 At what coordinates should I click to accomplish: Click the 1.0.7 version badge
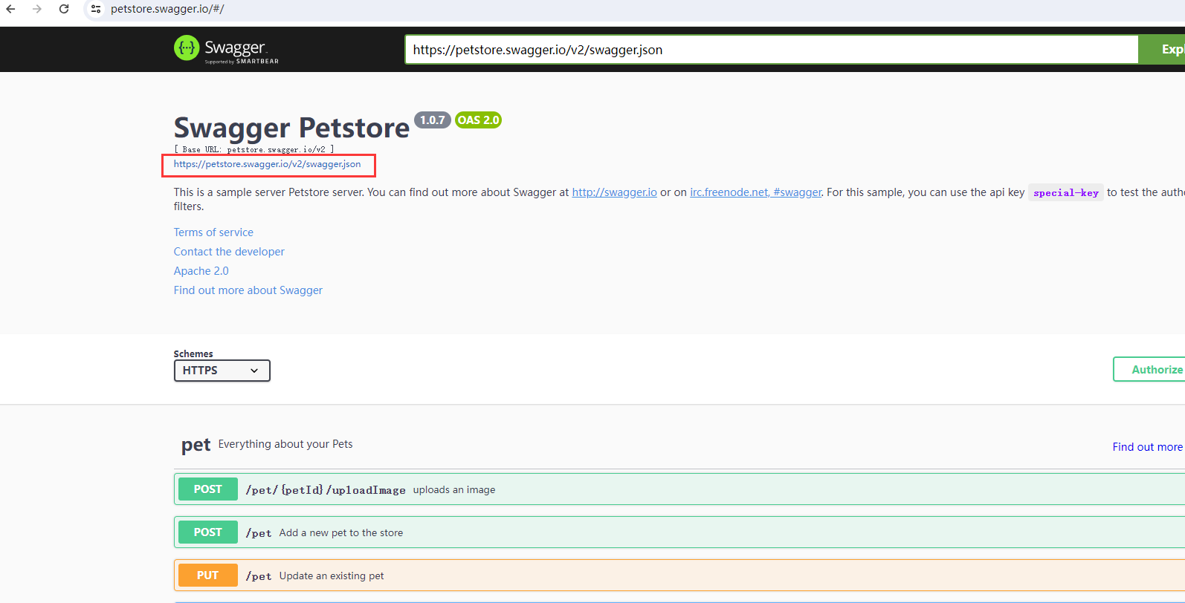point(432,120)
